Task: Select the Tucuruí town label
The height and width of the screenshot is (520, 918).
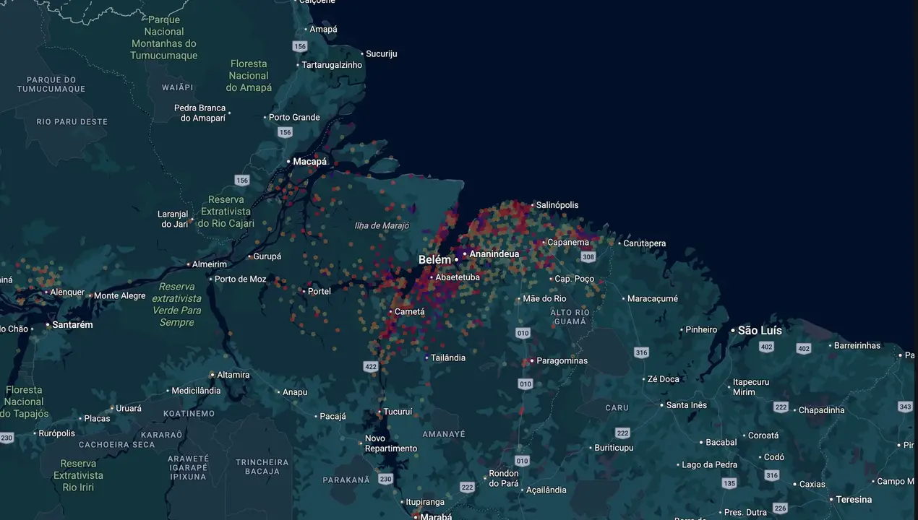Action: tap(398, 412)
